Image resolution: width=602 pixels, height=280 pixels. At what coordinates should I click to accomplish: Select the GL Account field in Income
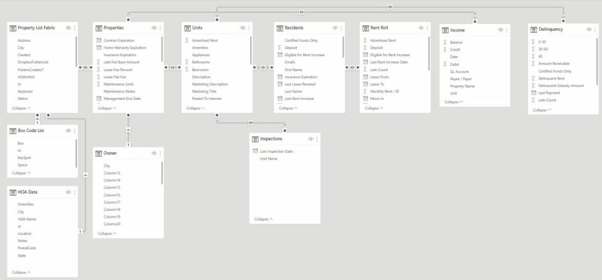coord(459,72)
